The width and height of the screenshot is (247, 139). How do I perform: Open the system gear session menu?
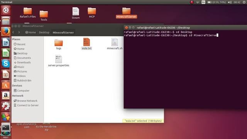pyautogui.click(x=244, y=2)
